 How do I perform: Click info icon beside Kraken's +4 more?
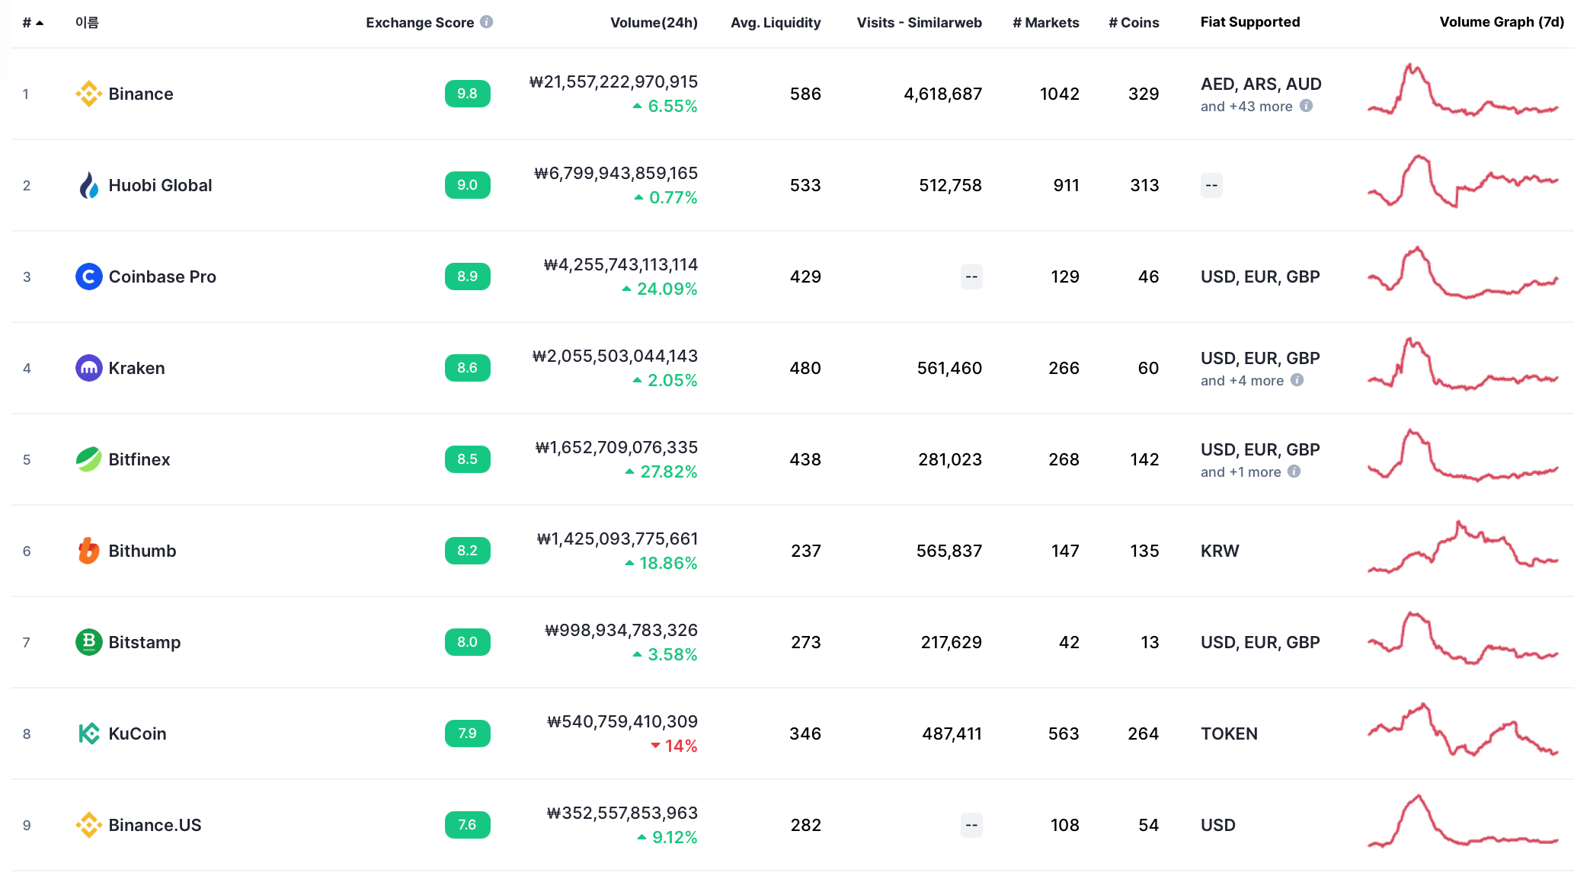[x=1297, y=380]
